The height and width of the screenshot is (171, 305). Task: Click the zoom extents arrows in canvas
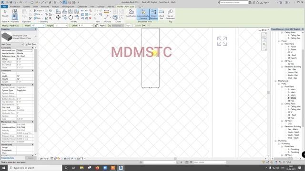tap(222, 41)
